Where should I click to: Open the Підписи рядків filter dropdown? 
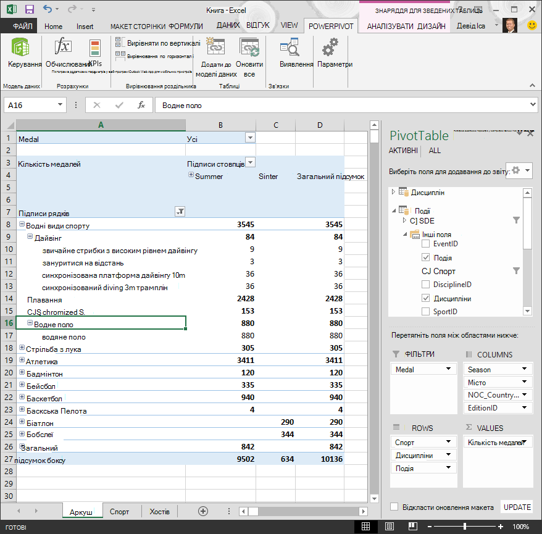(x=180, y=211)
